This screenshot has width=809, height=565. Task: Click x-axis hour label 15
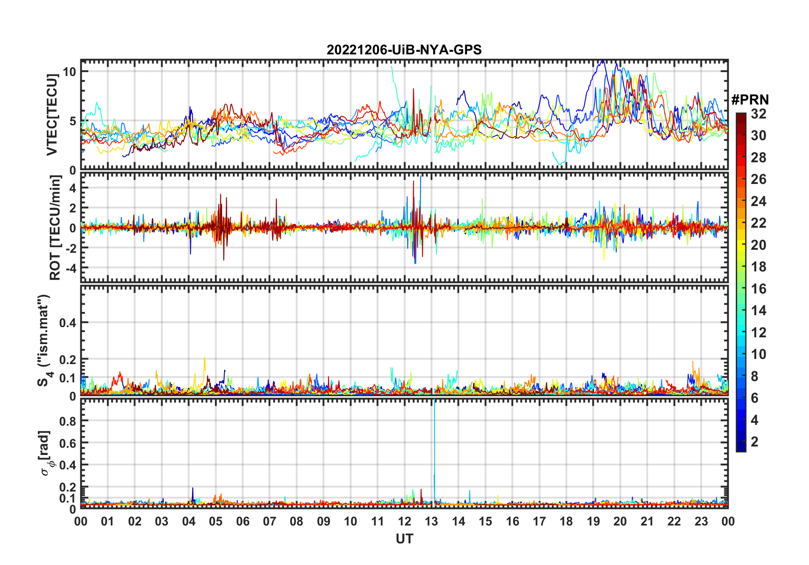485,521
